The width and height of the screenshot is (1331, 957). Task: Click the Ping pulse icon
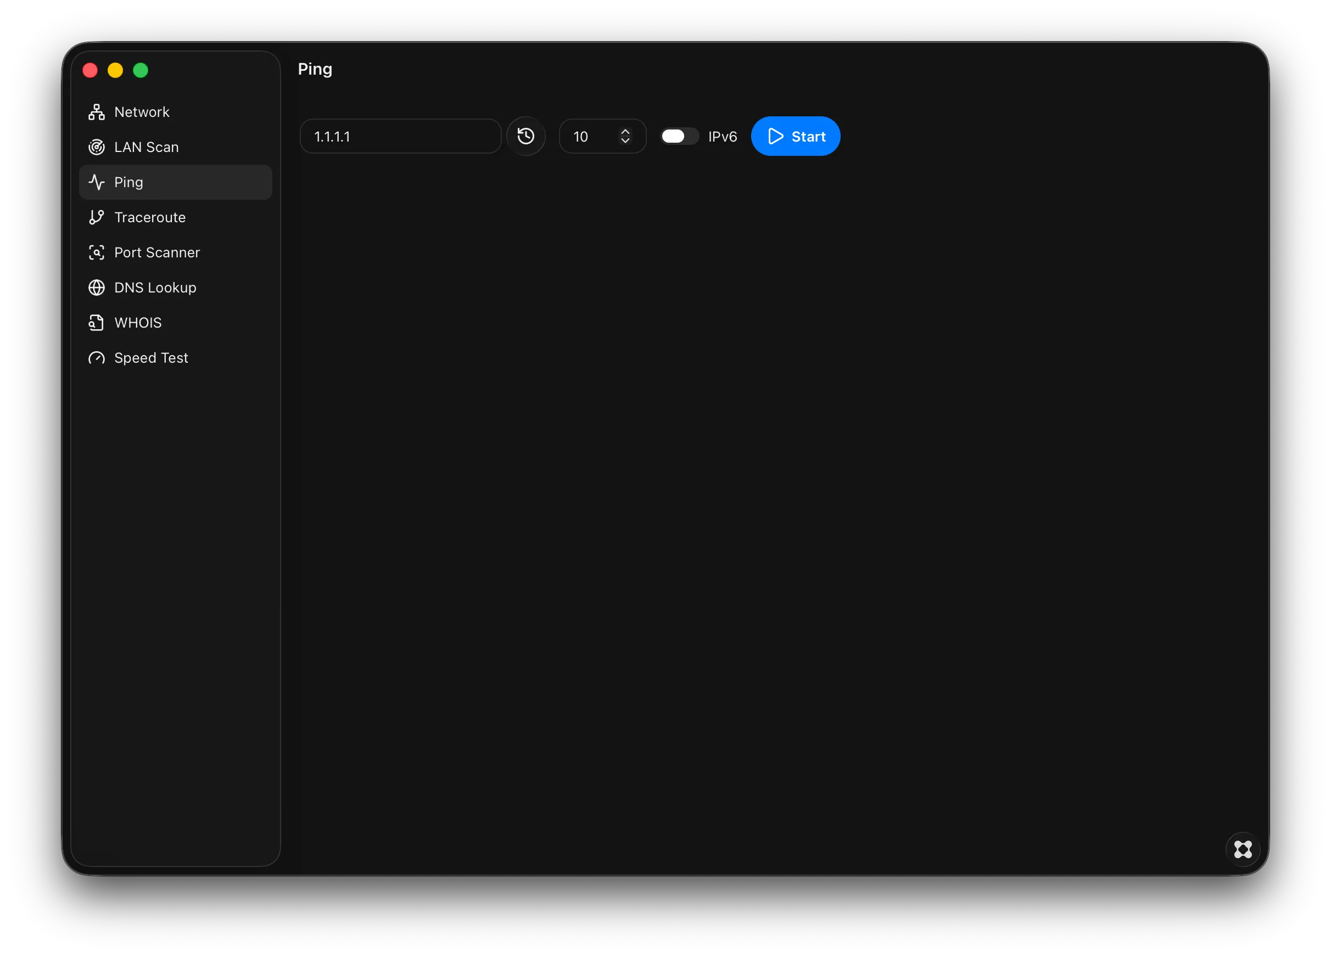(96, 182)
